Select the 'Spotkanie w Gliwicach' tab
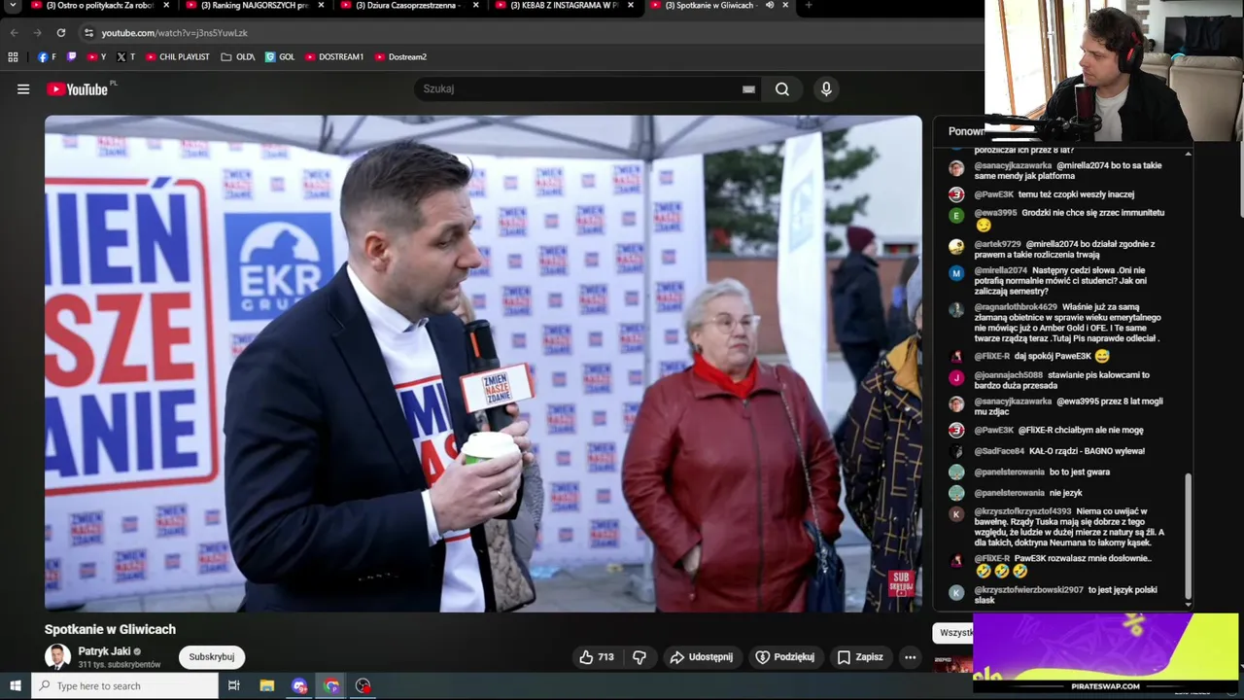The width and height of the screenshot is (1244, 700). (705, 6)
